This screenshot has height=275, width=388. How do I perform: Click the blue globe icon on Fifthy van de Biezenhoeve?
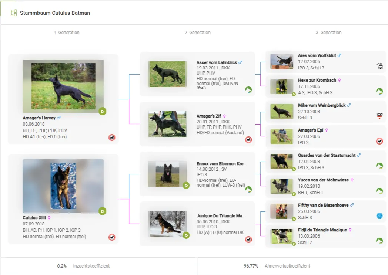379,216
